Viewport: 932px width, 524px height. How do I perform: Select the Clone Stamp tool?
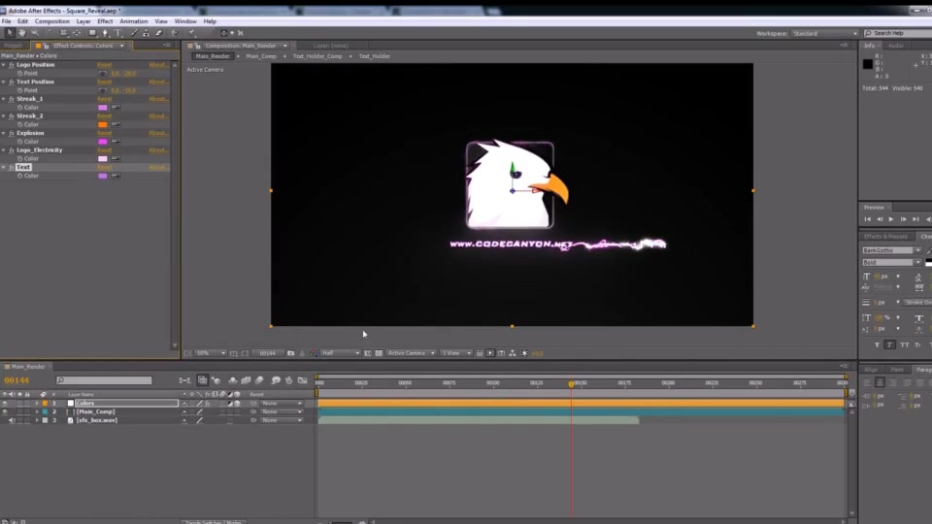(147, 33)
